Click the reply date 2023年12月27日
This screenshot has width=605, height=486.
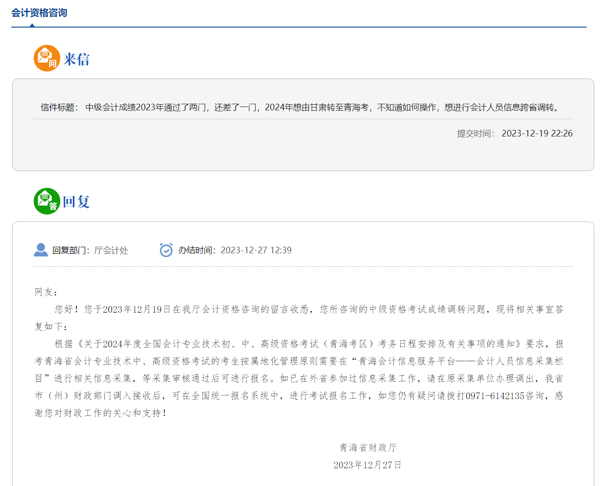tap(367, 465)
